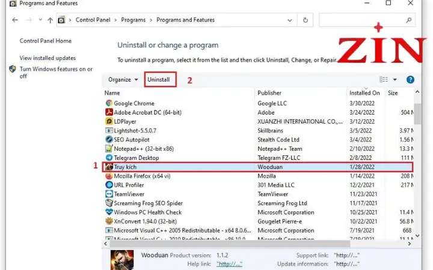Click the Mozilla Firefox icon
Image resolution: width=433 pixels, height=270 pixels.
click(109, 176)
